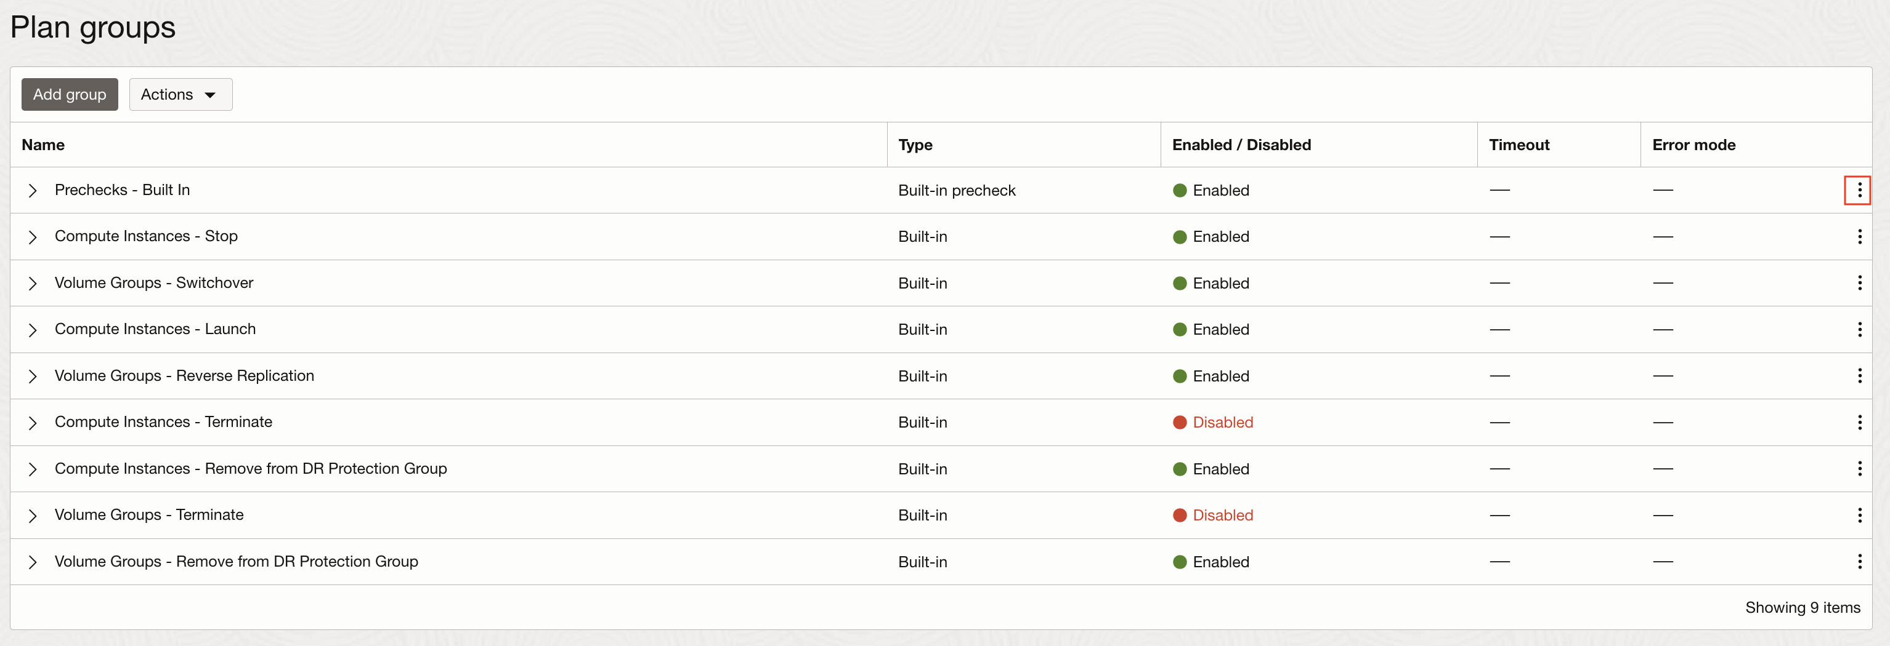Open the kebab menu for Volume Groups - Reverse Replication
The height and width of the screenshot is (646, 1890).
click(1859, 376)
